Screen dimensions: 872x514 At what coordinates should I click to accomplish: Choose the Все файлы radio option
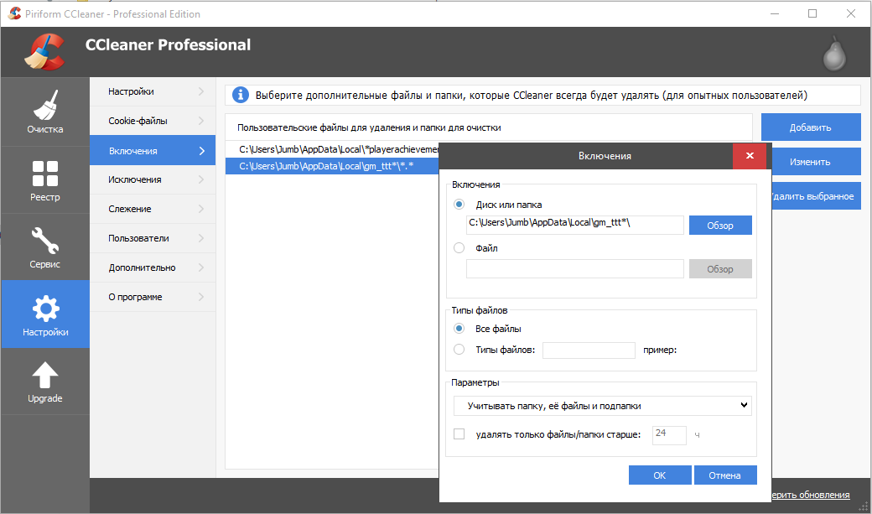[459, 329]
